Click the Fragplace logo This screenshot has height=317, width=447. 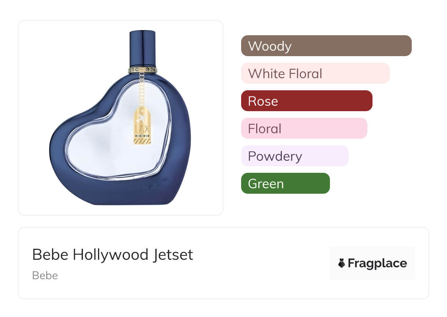[x=372, y=263]
